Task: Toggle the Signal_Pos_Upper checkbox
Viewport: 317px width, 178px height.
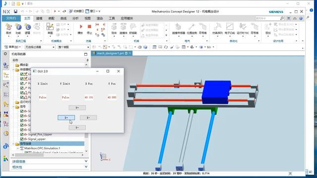Action: [22, 134]
